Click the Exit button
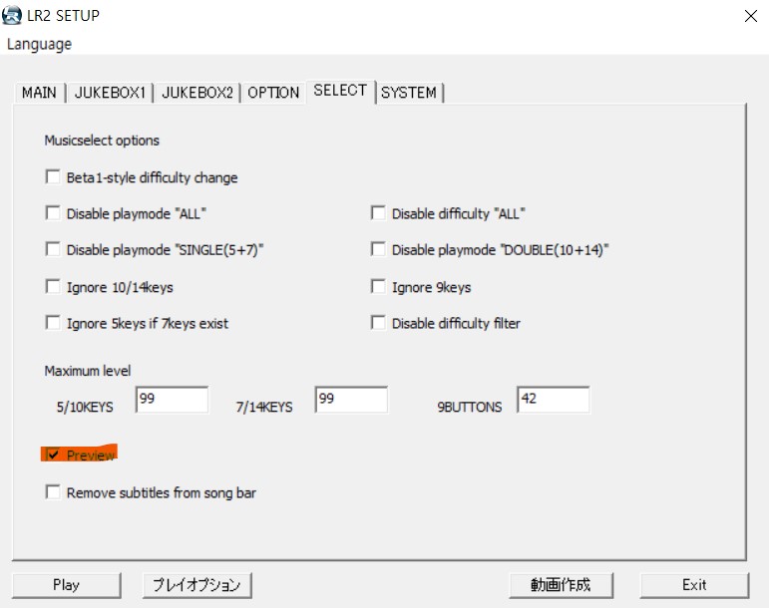 tap(694, 585)
